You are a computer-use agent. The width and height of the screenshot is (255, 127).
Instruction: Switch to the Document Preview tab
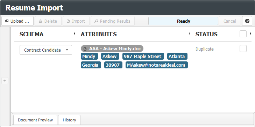pyautogui.click(x=35, y=120)
